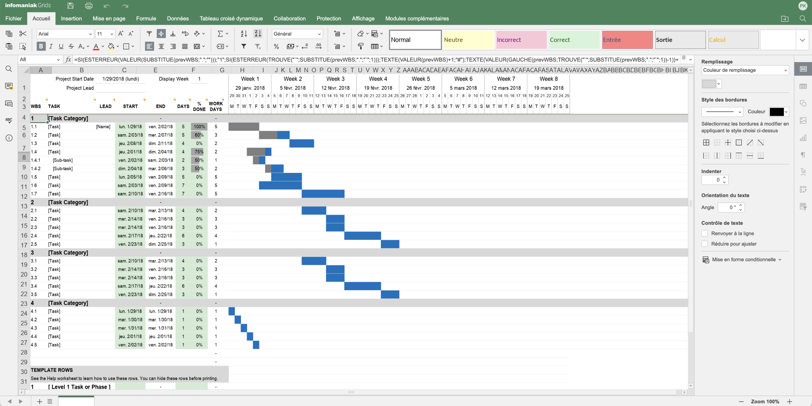Toggle Bold formatting button

41,46
